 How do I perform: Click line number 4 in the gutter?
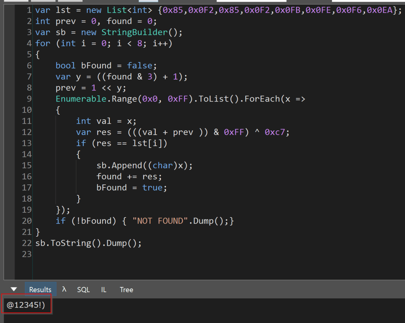tap(29, 43)
